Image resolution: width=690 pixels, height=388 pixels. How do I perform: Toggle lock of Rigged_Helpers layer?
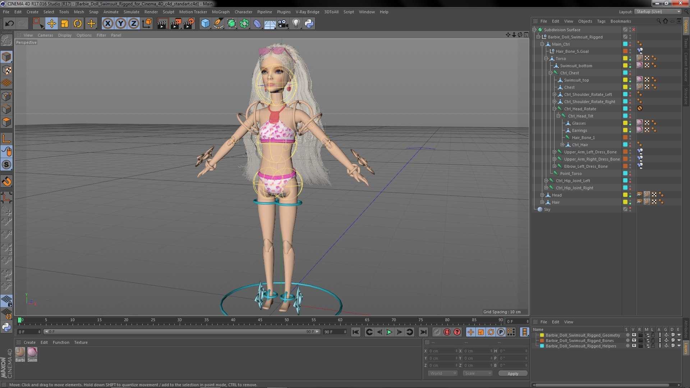[653, 346]
